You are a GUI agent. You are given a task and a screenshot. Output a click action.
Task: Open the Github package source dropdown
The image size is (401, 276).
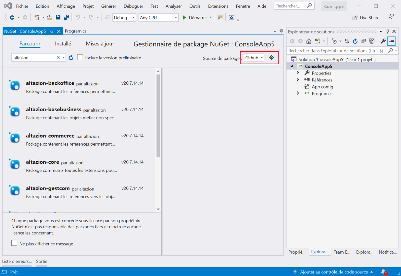254,58
